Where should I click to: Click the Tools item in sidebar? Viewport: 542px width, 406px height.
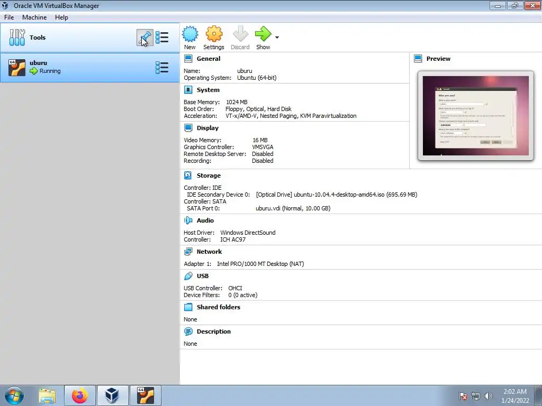[90, 38]
